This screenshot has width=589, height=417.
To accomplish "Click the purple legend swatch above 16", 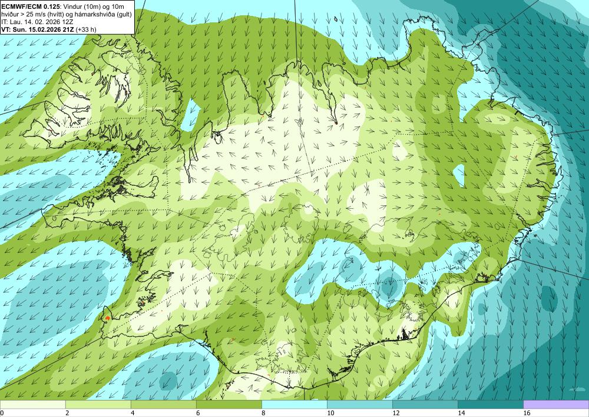I will 556,404.
